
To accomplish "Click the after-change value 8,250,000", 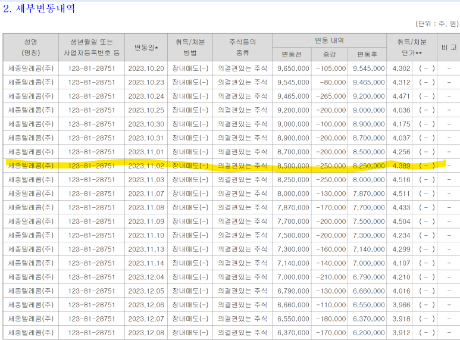I will (369, 166).
